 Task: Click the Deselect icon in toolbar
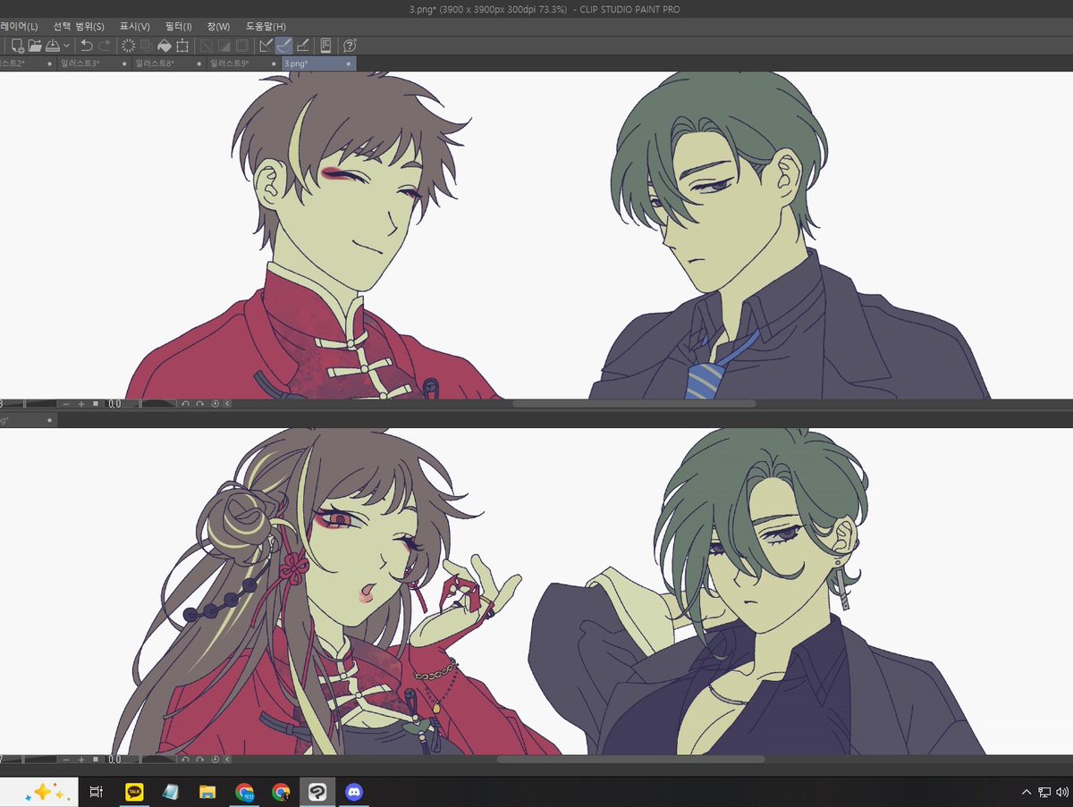coord(206,45)
